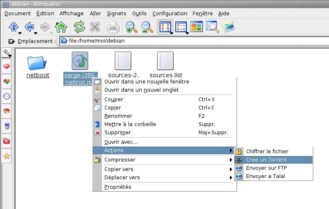Choose Envoyer sur FTP action
329x209 pixels.
[273, 168]
